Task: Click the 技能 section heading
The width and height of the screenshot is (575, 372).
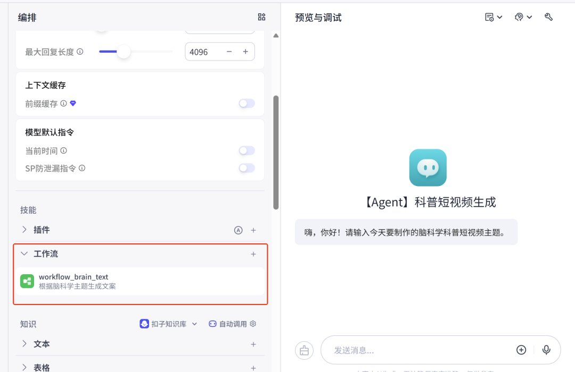Action: [28, 210]
